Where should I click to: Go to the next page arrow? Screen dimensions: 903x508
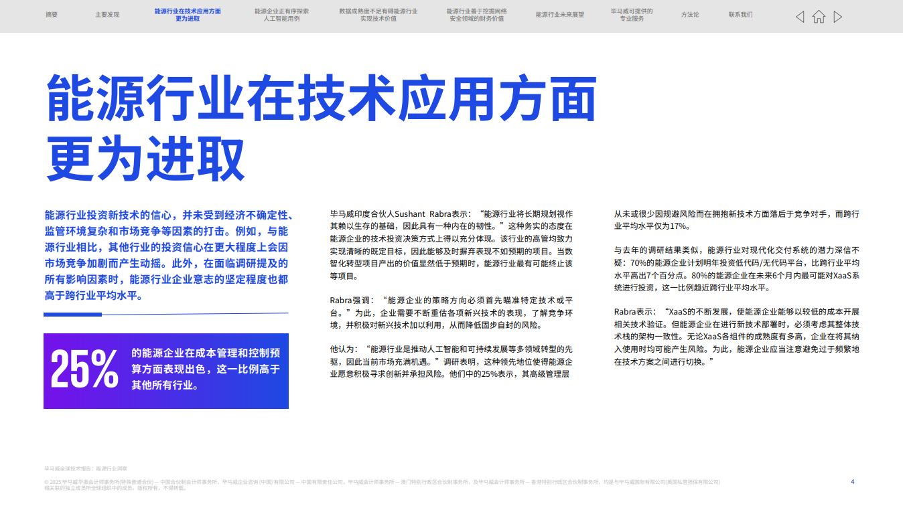click(x=837, y=16)
